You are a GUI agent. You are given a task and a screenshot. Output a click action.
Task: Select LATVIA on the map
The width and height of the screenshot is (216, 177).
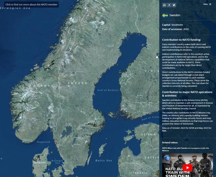[x=152, y=157]
